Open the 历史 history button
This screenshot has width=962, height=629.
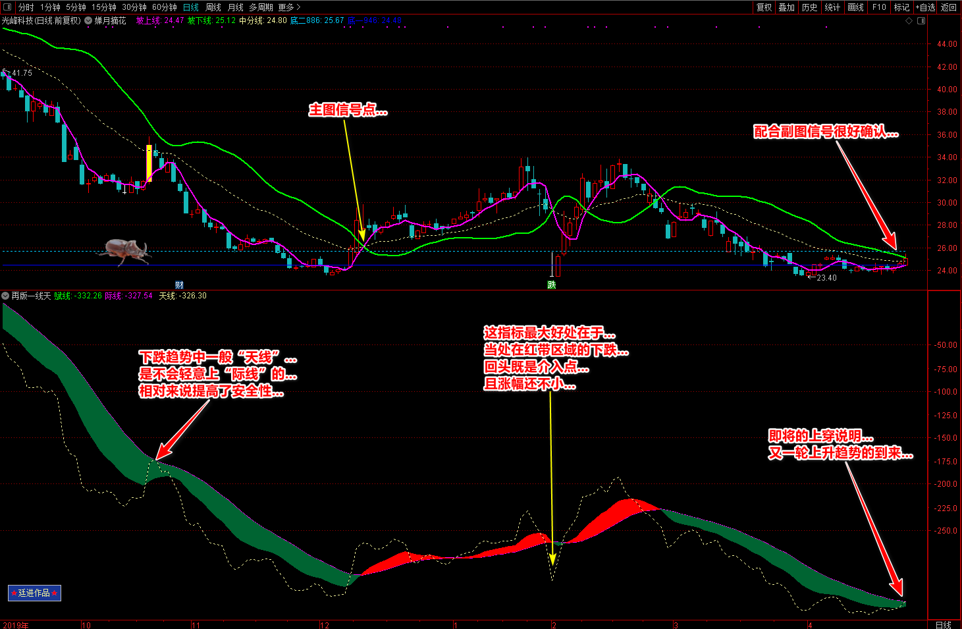810,7
